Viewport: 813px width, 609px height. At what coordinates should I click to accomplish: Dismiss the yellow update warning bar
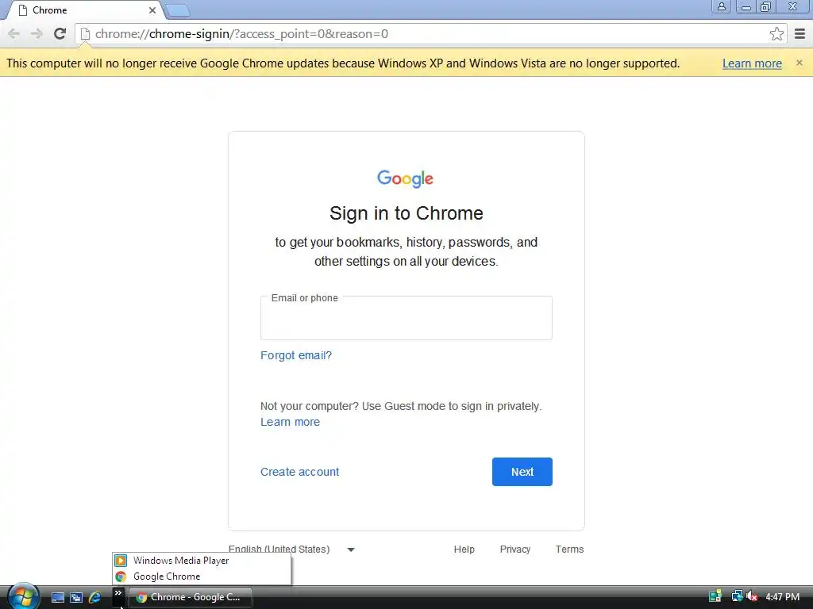[799, 63]
